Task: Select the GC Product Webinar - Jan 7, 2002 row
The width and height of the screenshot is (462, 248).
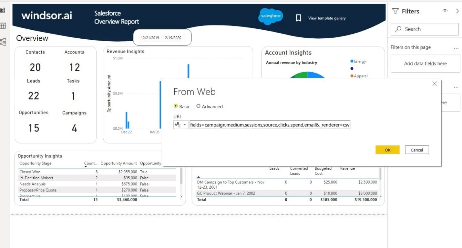Action: [x=287, y=193]
